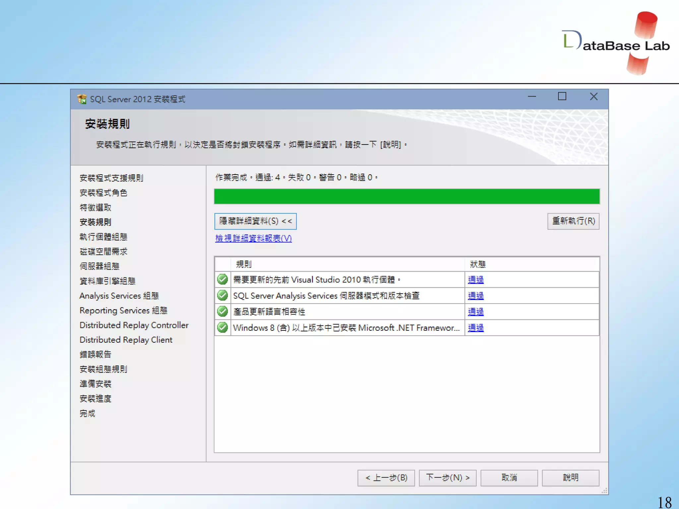Close the SQL Server 2012 setup window
Image resolution: width=679 pixels, height=509 pixels.
coord(593,97)
